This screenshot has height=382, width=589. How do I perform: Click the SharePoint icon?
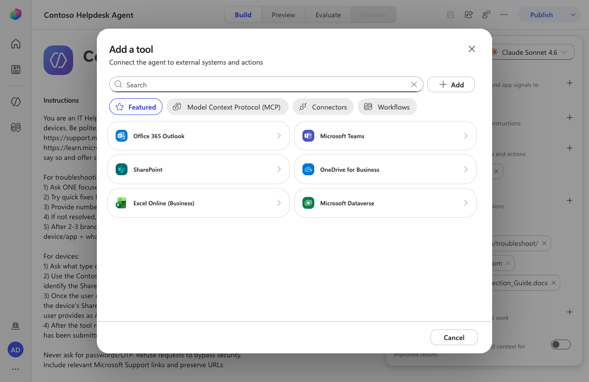[122, 170]
